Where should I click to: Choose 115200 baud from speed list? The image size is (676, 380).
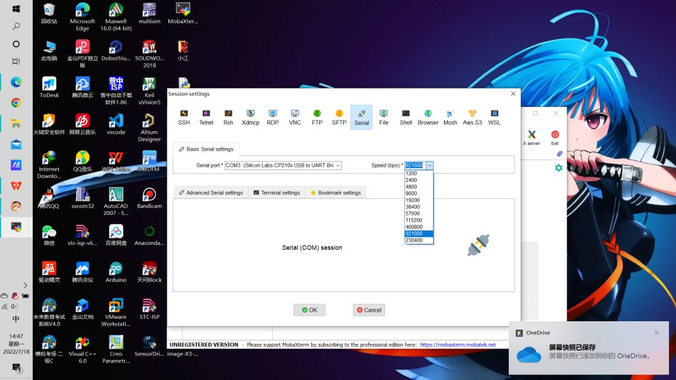[419, 221]
